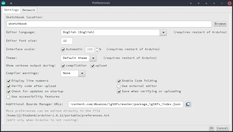The image size is (233, 132).
Task: Switch to the Settings tab
Action: [x=12, y=10]
